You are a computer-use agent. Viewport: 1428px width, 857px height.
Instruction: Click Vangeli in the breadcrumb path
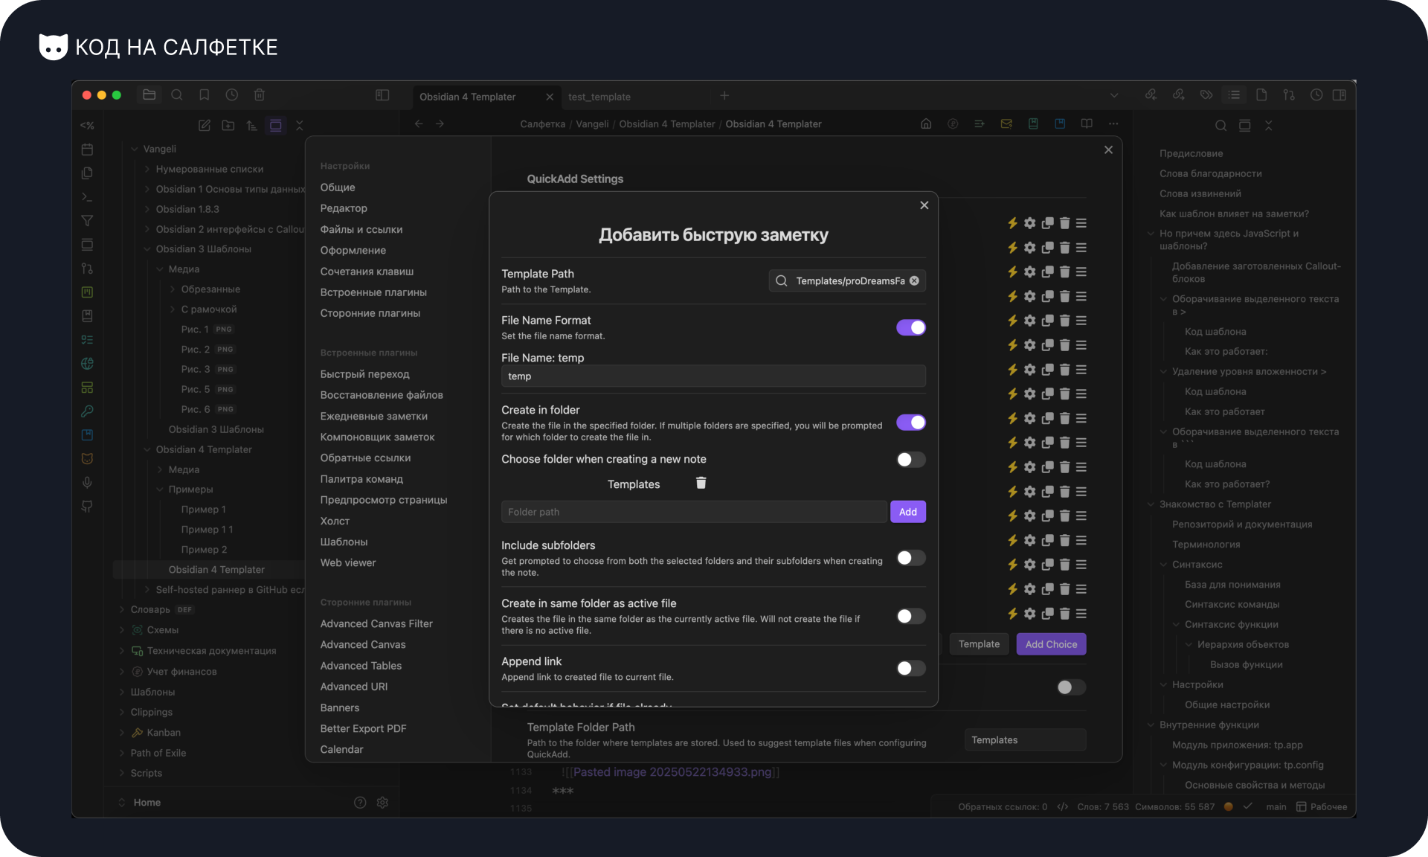click(592, 124)
